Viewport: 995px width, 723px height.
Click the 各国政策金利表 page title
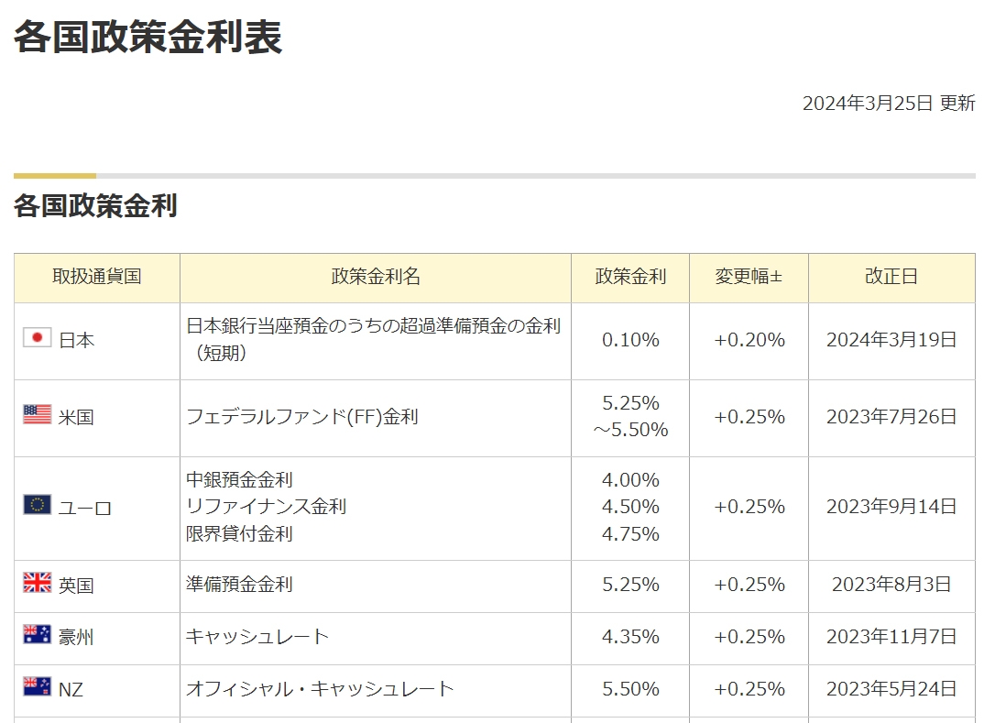coord(148,37)
